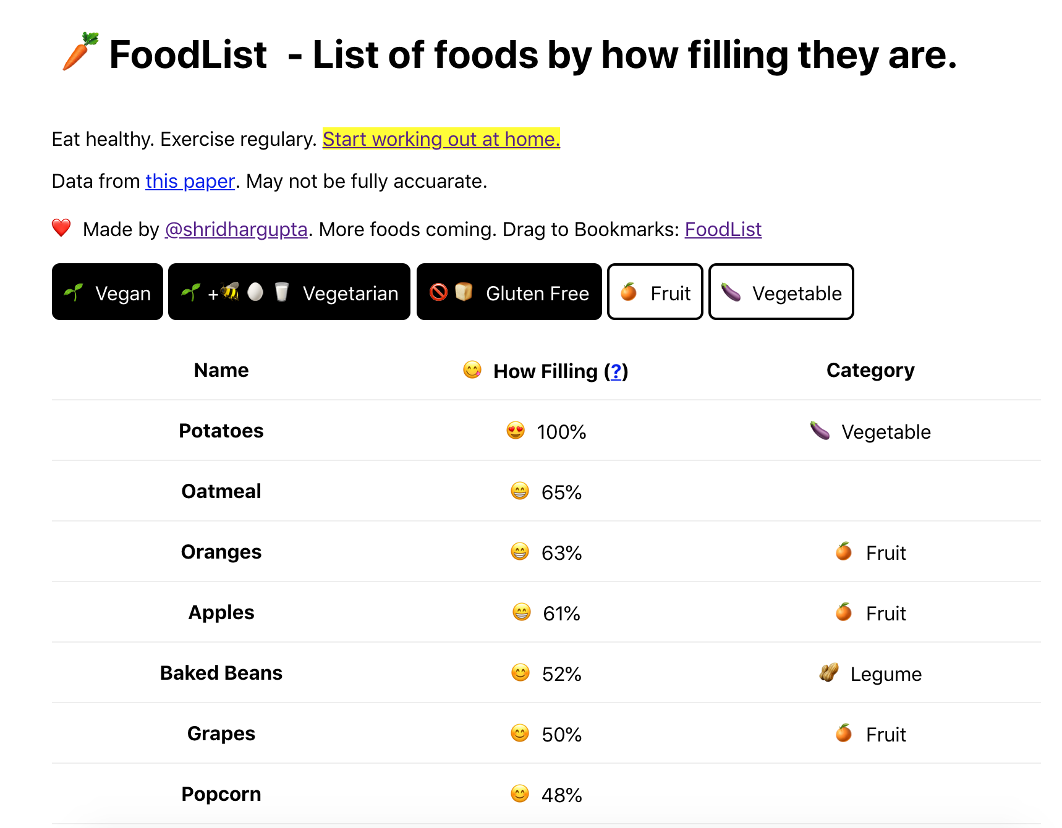Enable the Fruit filter

(655, 292)
